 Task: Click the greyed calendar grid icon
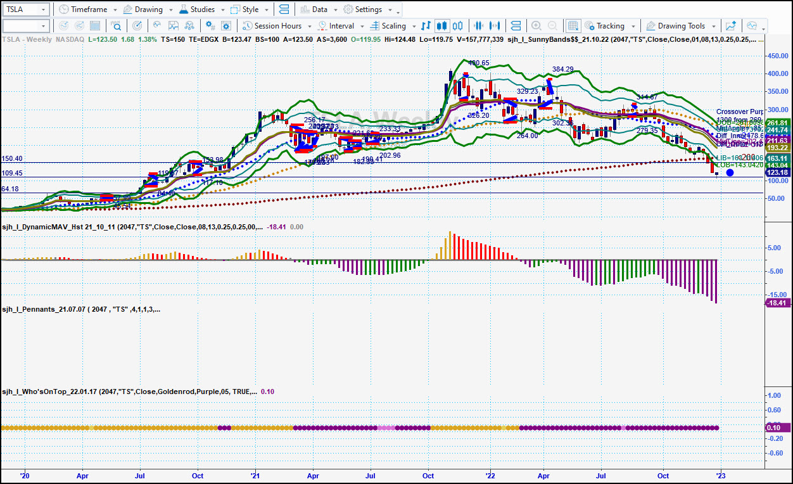[x=96, y=26]
